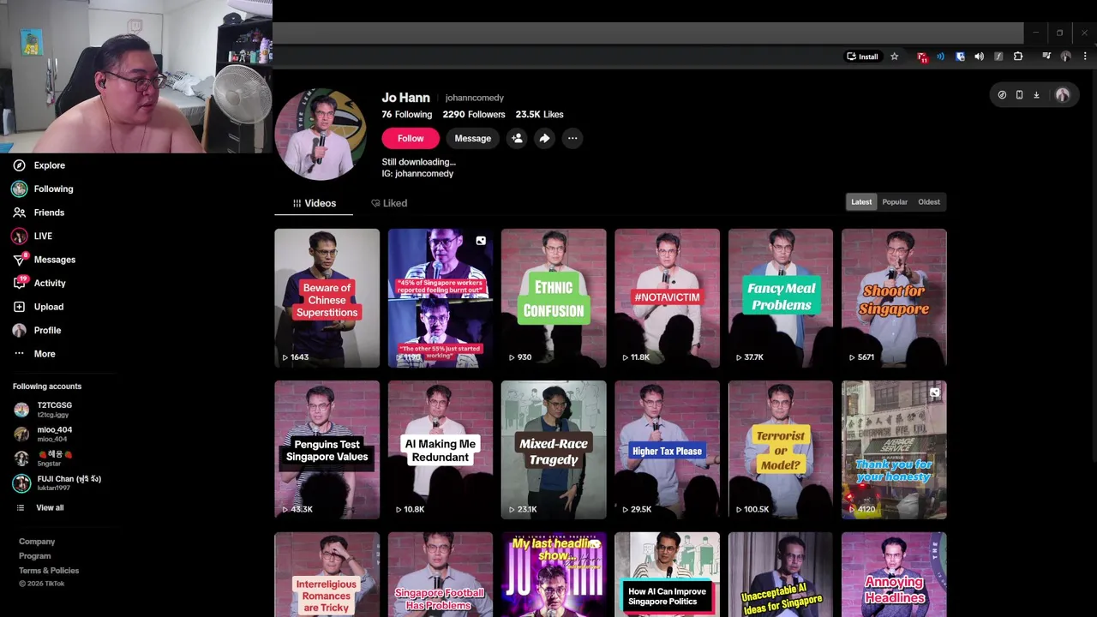
Task: Open the FUJI Chan following account
Action: click(x=57, y=483)
